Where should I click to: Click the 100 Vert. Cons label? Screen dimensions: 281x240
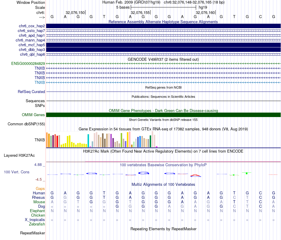point(17,172)
